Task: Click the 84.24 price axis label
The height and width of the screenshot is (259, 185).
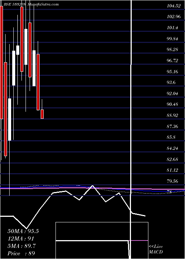Action: click(x=172, y=148)
